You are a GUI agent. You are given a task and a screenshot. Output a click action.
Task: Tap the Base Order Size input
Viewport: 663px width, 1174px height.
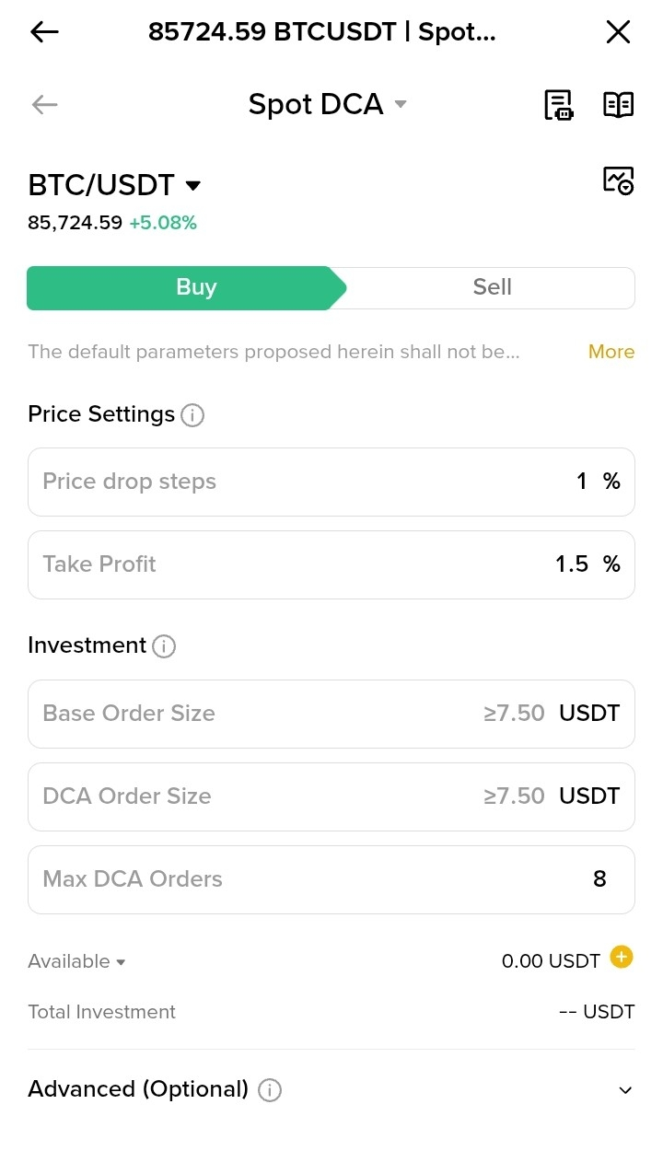[x=331, y=714]
